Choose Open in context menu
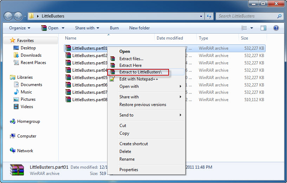This screenshot has height=183, width=287. click(146, 51)
